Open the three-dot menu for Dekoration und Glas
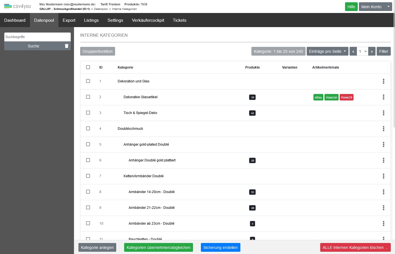The image size is (395, 254). point(383,81)
